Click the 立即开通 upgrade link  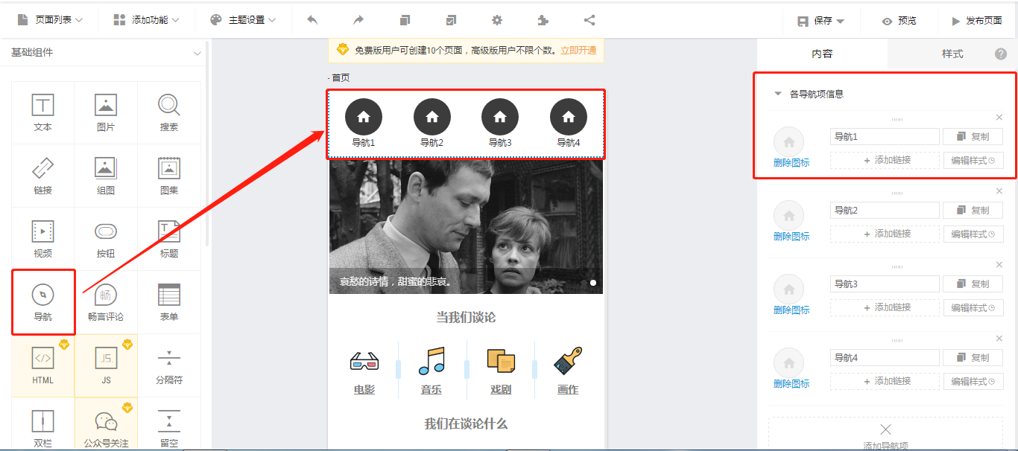(x=578, y=51)
